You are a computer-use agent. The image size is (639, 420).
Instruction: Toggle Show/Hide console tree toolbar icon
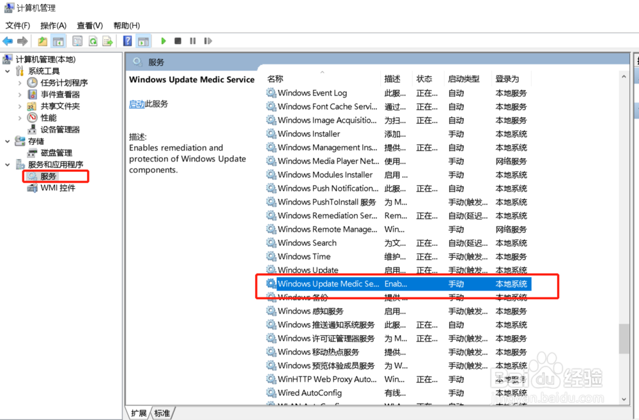58,41
